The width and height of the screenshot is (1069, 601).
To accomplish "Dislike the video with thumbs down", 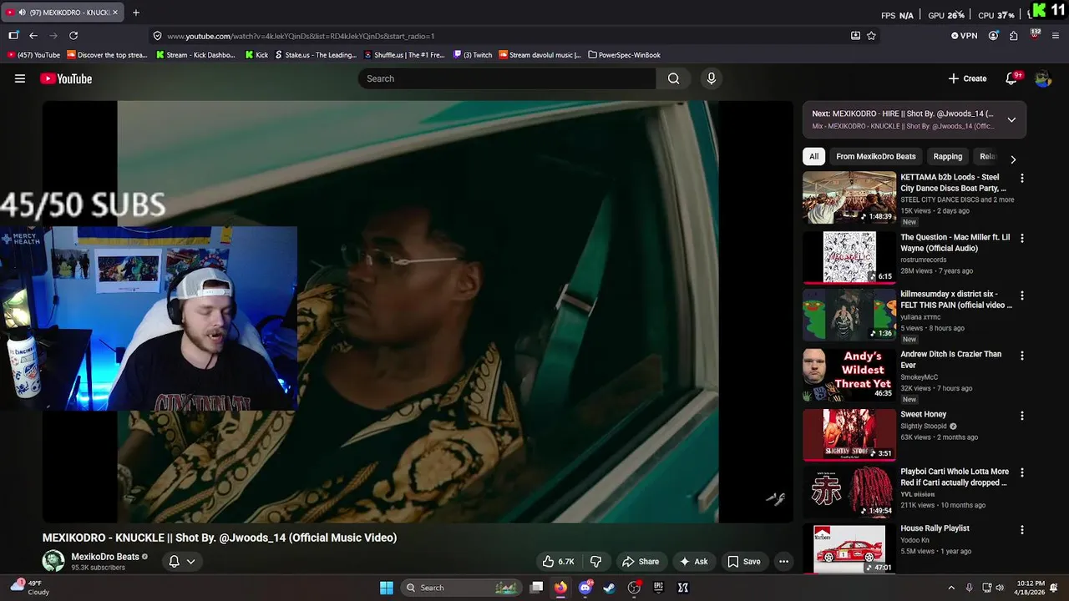I will click(x=595, y=562).
